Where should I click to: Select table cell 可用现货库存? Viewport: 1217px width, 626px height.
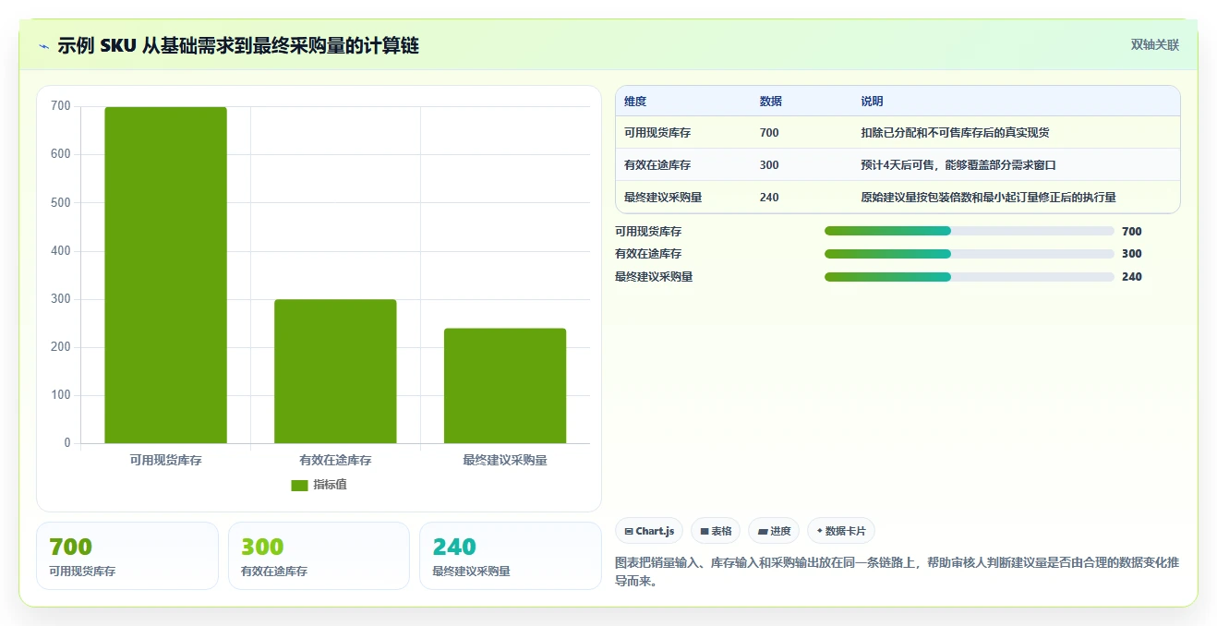click(x=657, y=133)
